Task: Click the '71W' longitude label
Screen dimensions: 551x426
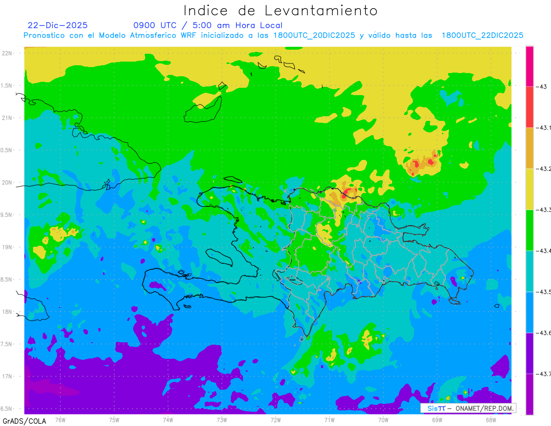Action: 329,419
